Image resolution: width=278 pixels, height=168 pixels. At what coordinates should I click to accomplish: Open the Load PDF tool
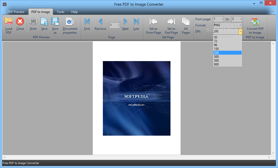tap(9, 26)
